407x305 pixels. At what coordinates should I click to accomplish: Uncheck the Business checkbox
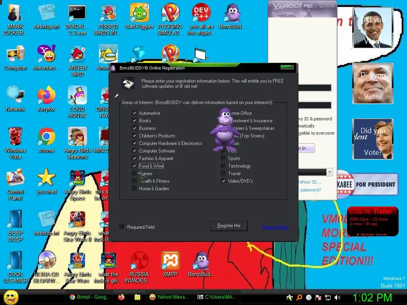pos(134,128)
